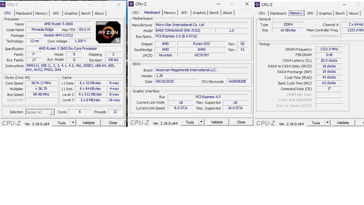Select Mainboard tab in Memory window
364x205 pixels.
tap(278, 13)
